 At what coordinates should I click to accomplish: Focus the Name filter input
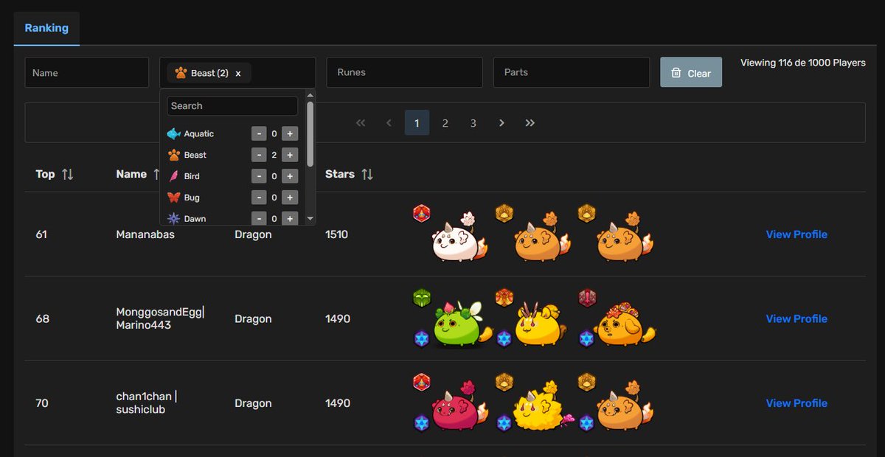pos(87,73)
